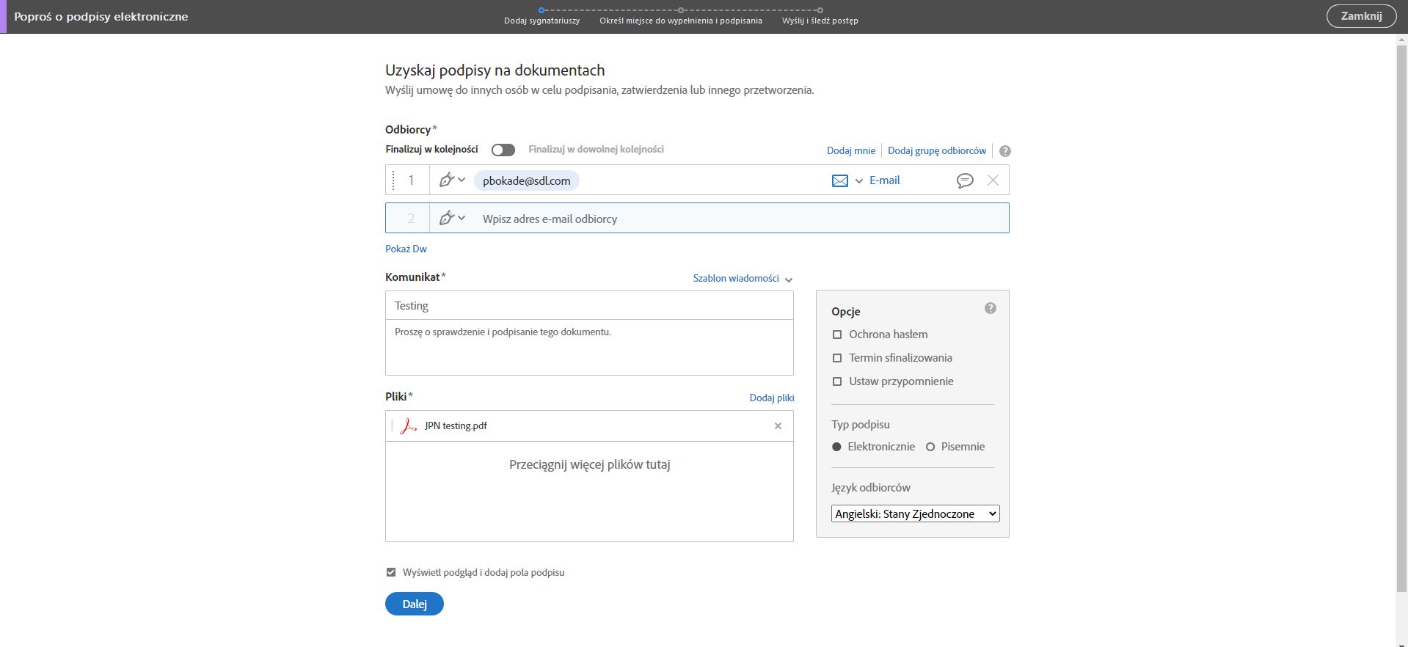Click the Dodaj sygnatariuszy step
The height and width of the screenshot is (647, 1408).
(541, 21)
